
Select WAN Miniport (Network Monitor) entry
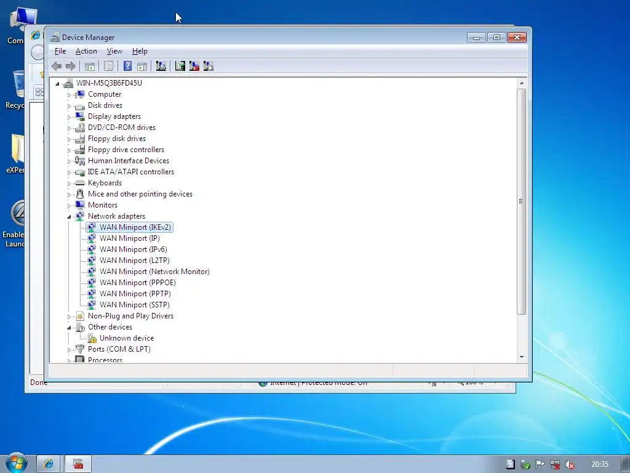coord(154,272)
